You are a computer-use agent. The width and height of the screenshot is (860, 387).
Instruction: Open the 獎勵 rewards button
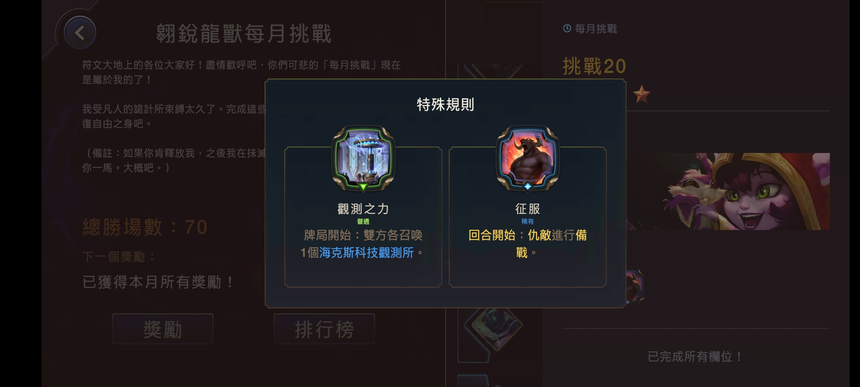tap(163, 329)
